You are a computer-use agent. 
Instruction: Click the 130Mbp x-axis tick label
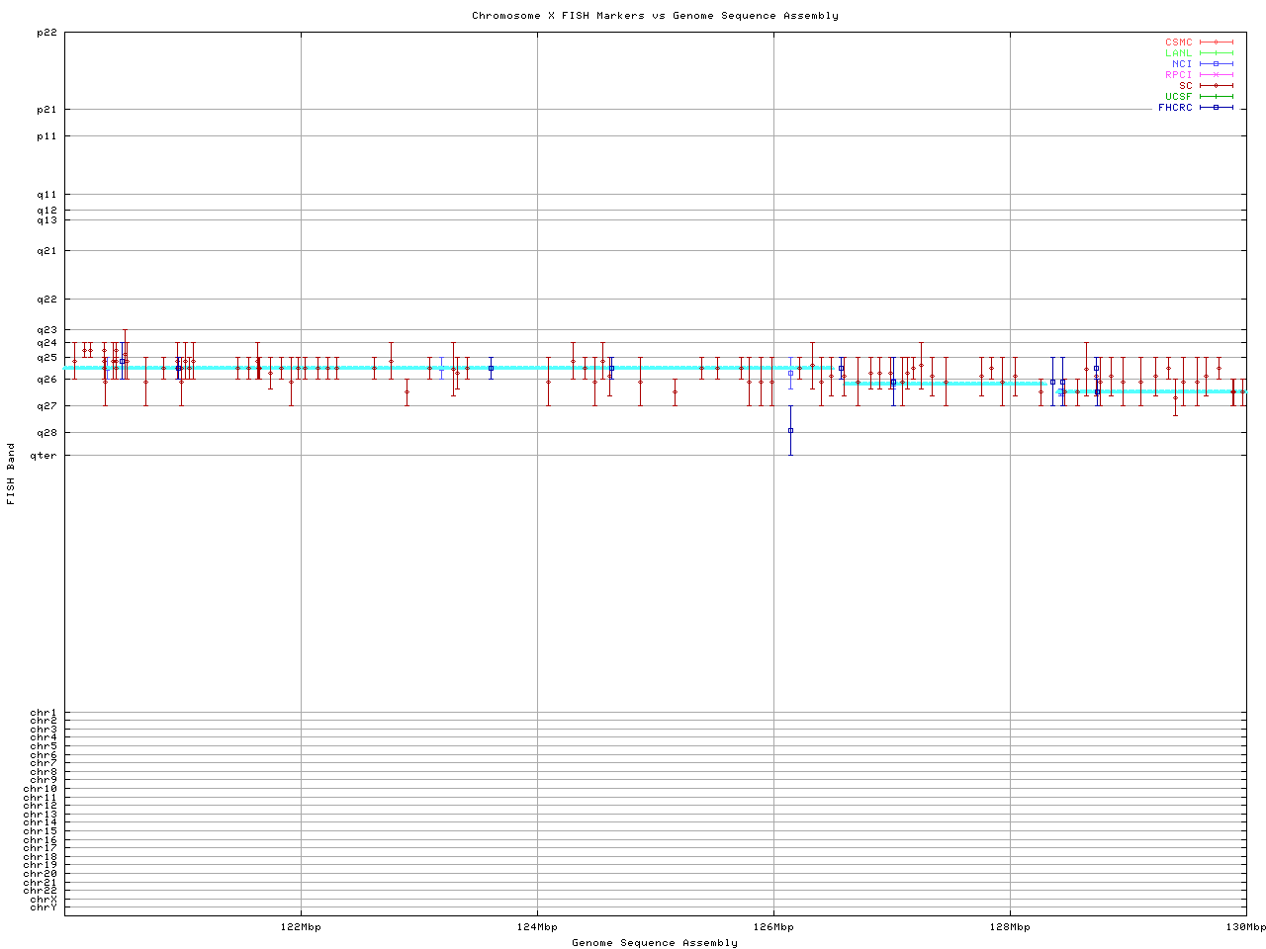click(1245, 927)
